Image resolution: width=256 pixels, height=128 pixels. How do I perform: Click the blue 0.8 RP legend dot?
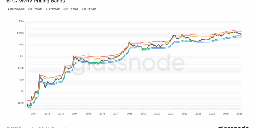(28, 9)
